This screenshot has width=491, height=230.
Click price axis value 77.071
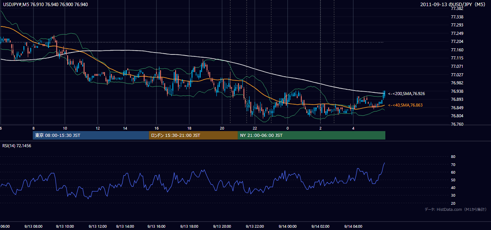457,67
